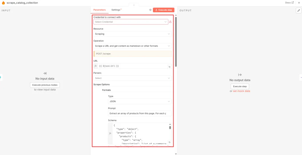Click the Schema editor's bottom-right corner icon
The image size is (302, 155).
coord(169,142)
